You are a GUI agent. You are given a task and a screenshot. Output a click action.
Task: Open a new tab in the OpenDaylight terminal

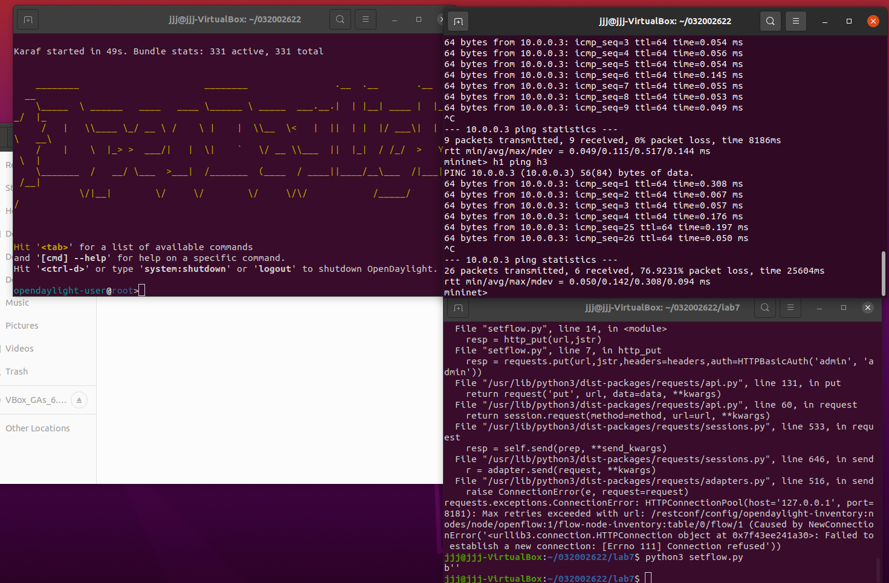pos(28,19)
